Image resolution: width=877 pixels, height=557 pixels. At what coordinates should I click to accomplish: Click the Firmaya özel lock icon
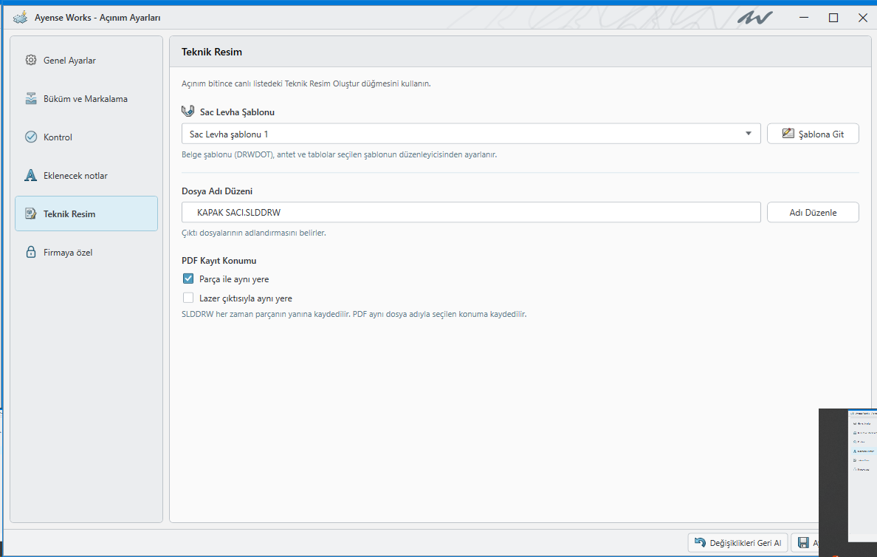31,252
